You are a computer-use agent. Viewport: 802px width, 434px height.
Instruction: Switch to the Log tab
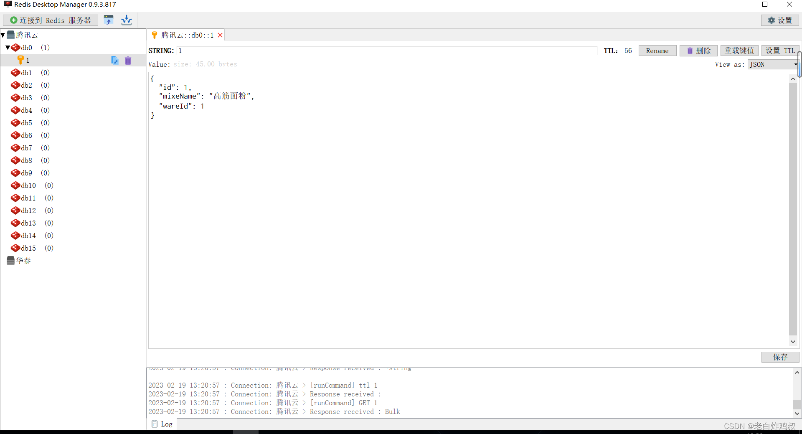(162, 424)
